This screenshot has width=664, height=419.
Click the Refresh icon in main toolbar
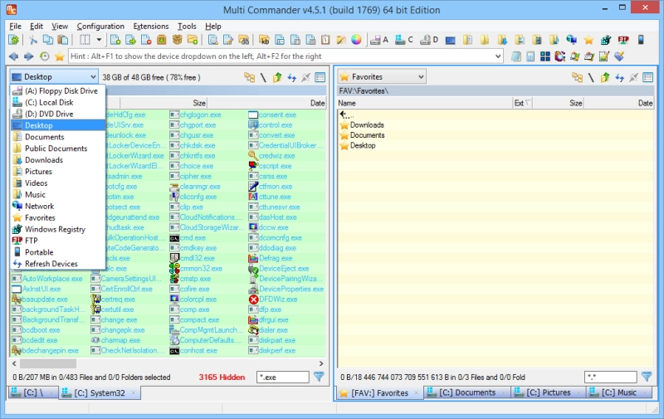coord(13,40)
